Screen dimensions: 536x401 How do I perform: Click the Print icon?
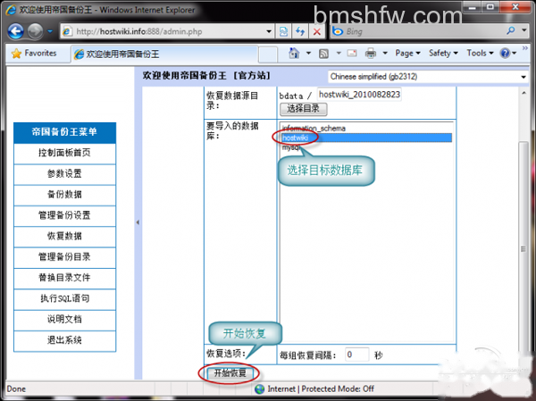(x=370, y=54)
